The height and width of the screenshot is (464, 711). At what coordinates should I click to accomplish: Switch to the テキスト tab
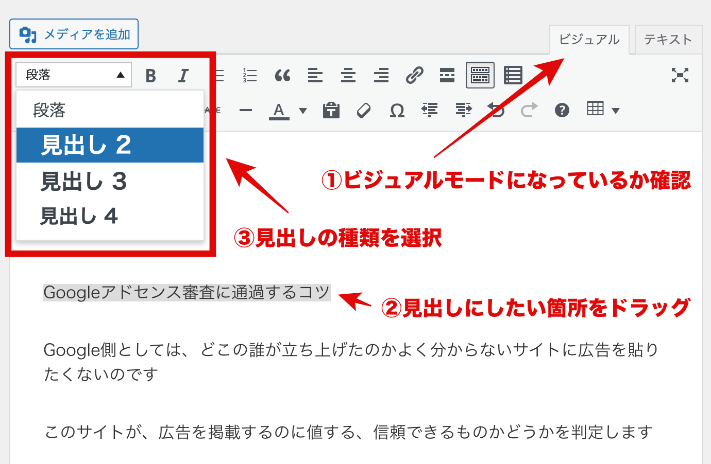pyautogui.click(x=668, y=40)
